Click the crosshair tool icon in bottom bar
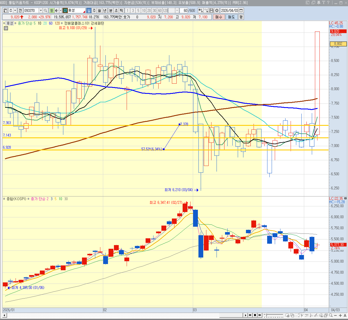Image resolution: width=348 pixels, height=320 pixels. [x=302, y=315]
